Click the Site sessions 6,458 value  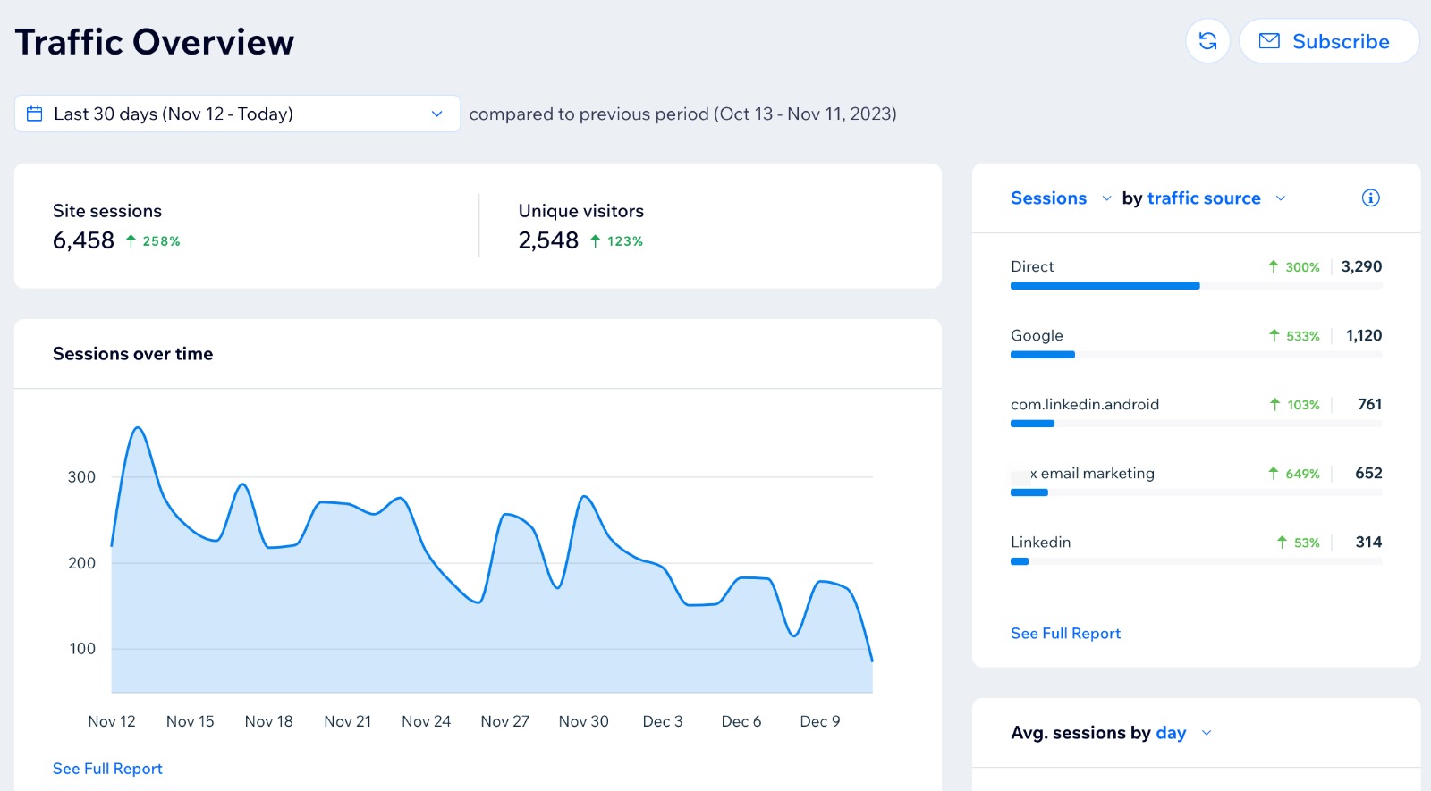(x=83, y=240)
